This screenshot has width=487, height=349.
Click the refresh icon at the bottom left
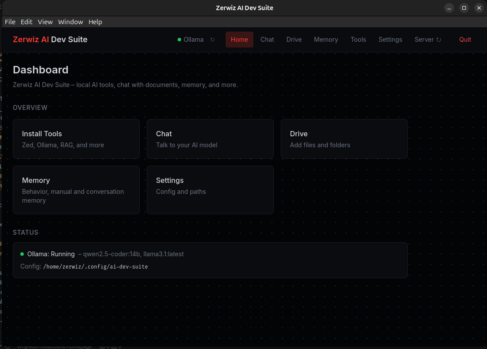coord(8,346)
